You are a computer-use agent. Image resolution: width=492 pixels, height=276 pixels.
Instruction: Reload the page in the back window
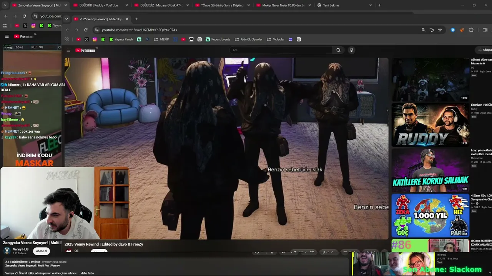tap(24, 16)
